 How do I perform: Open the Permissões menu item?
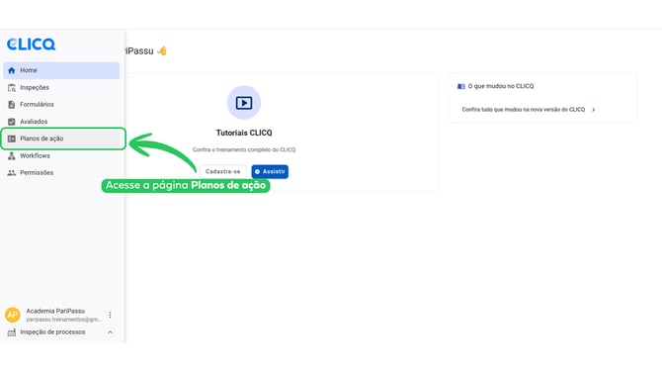pyautogui.click(x=61, y=173)
